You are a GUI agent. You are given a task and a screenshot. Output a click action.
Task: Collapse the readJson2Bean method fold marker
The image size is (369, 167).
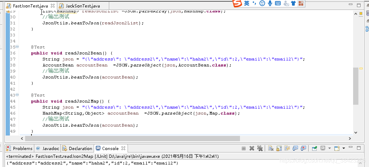[x=17, y=47]
